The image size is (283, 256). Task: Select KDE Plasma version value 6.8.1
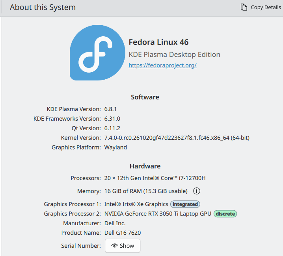pyautogui.click(x=110, y=109)
